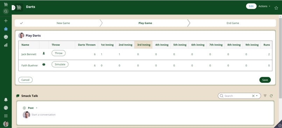The width and height of the screenshot is (282, 128).
Task: Click the Runs column header
Action: (267, 45)
